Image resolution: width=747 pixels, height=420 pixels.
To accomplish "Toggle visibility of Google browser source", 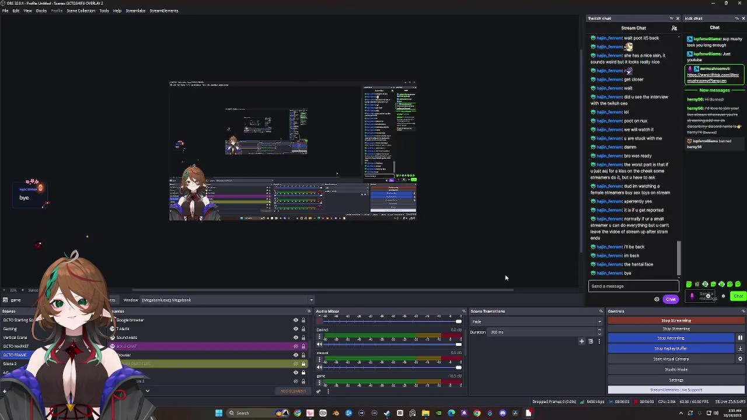I will tap(295, 320).
